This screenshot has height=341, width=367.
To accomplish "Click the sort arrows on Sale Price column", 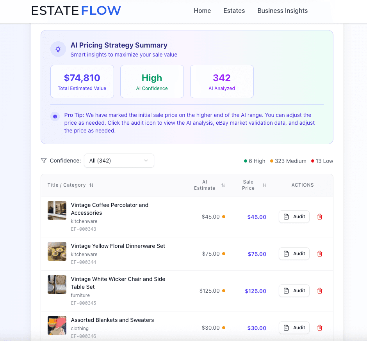I will tap(265, 185).
